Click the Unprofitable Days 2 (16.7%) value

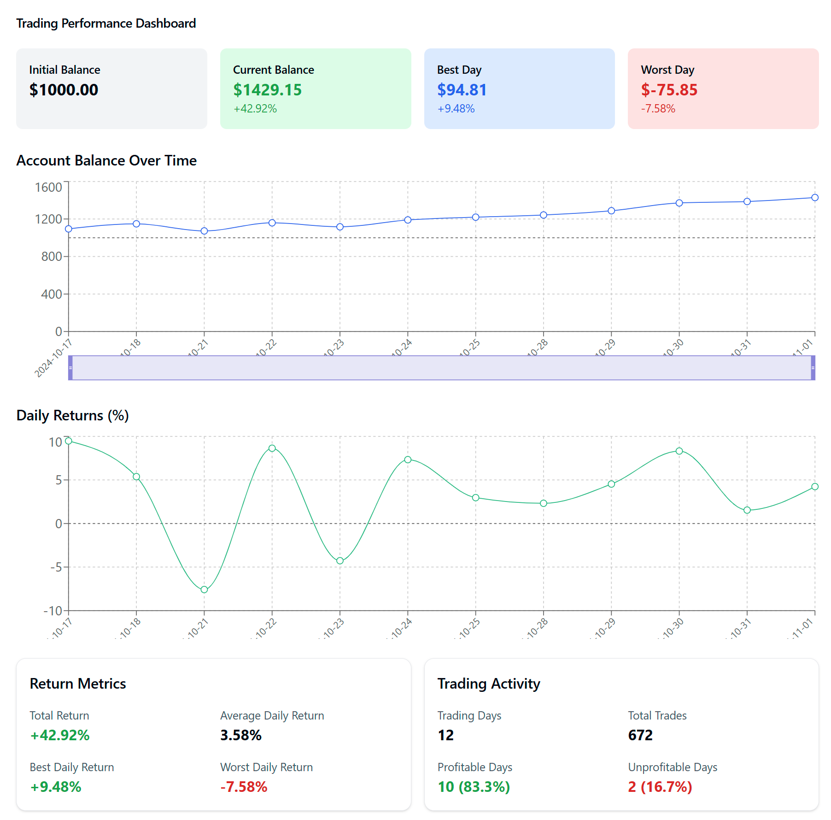pyautogui.click(x=660, y=787)
